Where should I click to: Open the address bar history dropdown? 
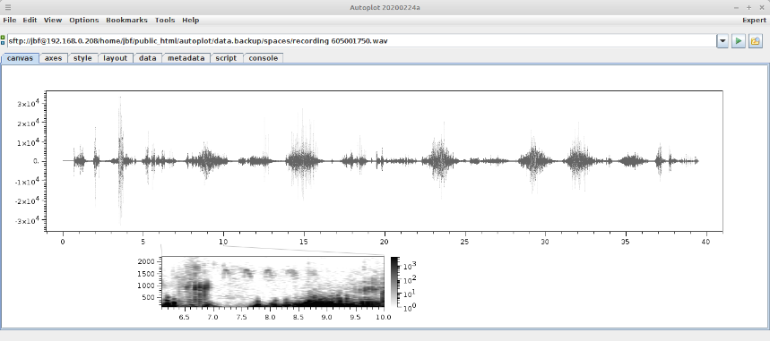(x=722, y=41)
